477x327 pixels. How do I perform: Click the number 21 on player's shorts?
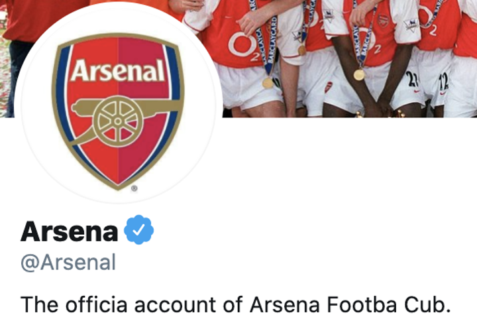[413, 80]
